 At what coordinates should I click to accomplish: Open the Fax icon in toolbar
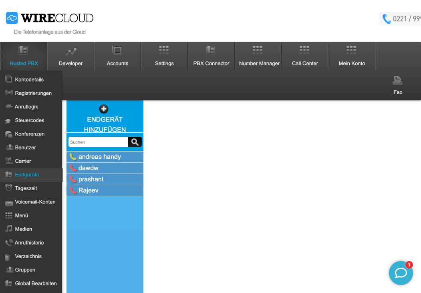click(397, 85)
